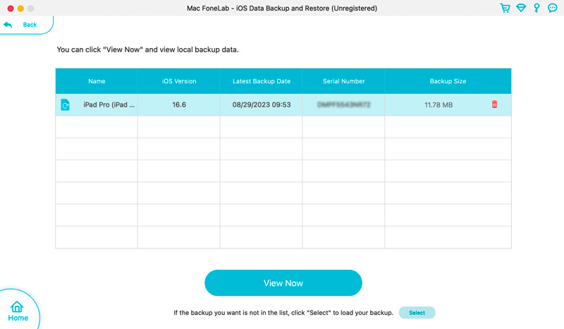Click the View Now button
Viewport: 564px width, 329px height.
tap(283, 283)
